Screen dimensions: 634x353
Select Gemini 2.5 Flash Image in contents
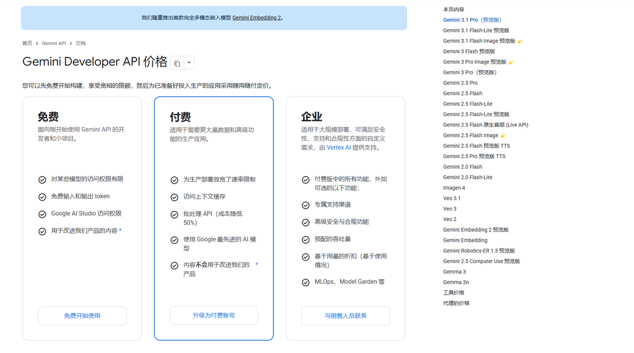click(471, 135)
